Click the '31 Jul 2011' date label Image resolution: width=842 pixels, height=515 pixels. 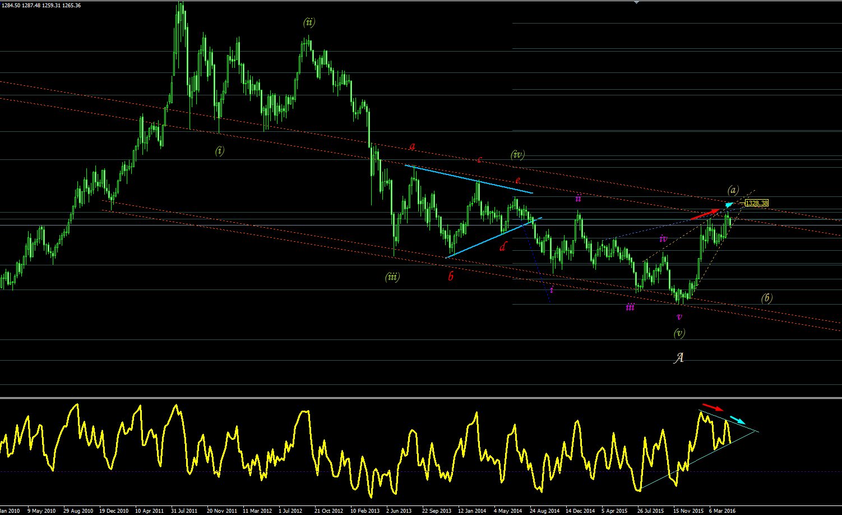tap(184, 511)
